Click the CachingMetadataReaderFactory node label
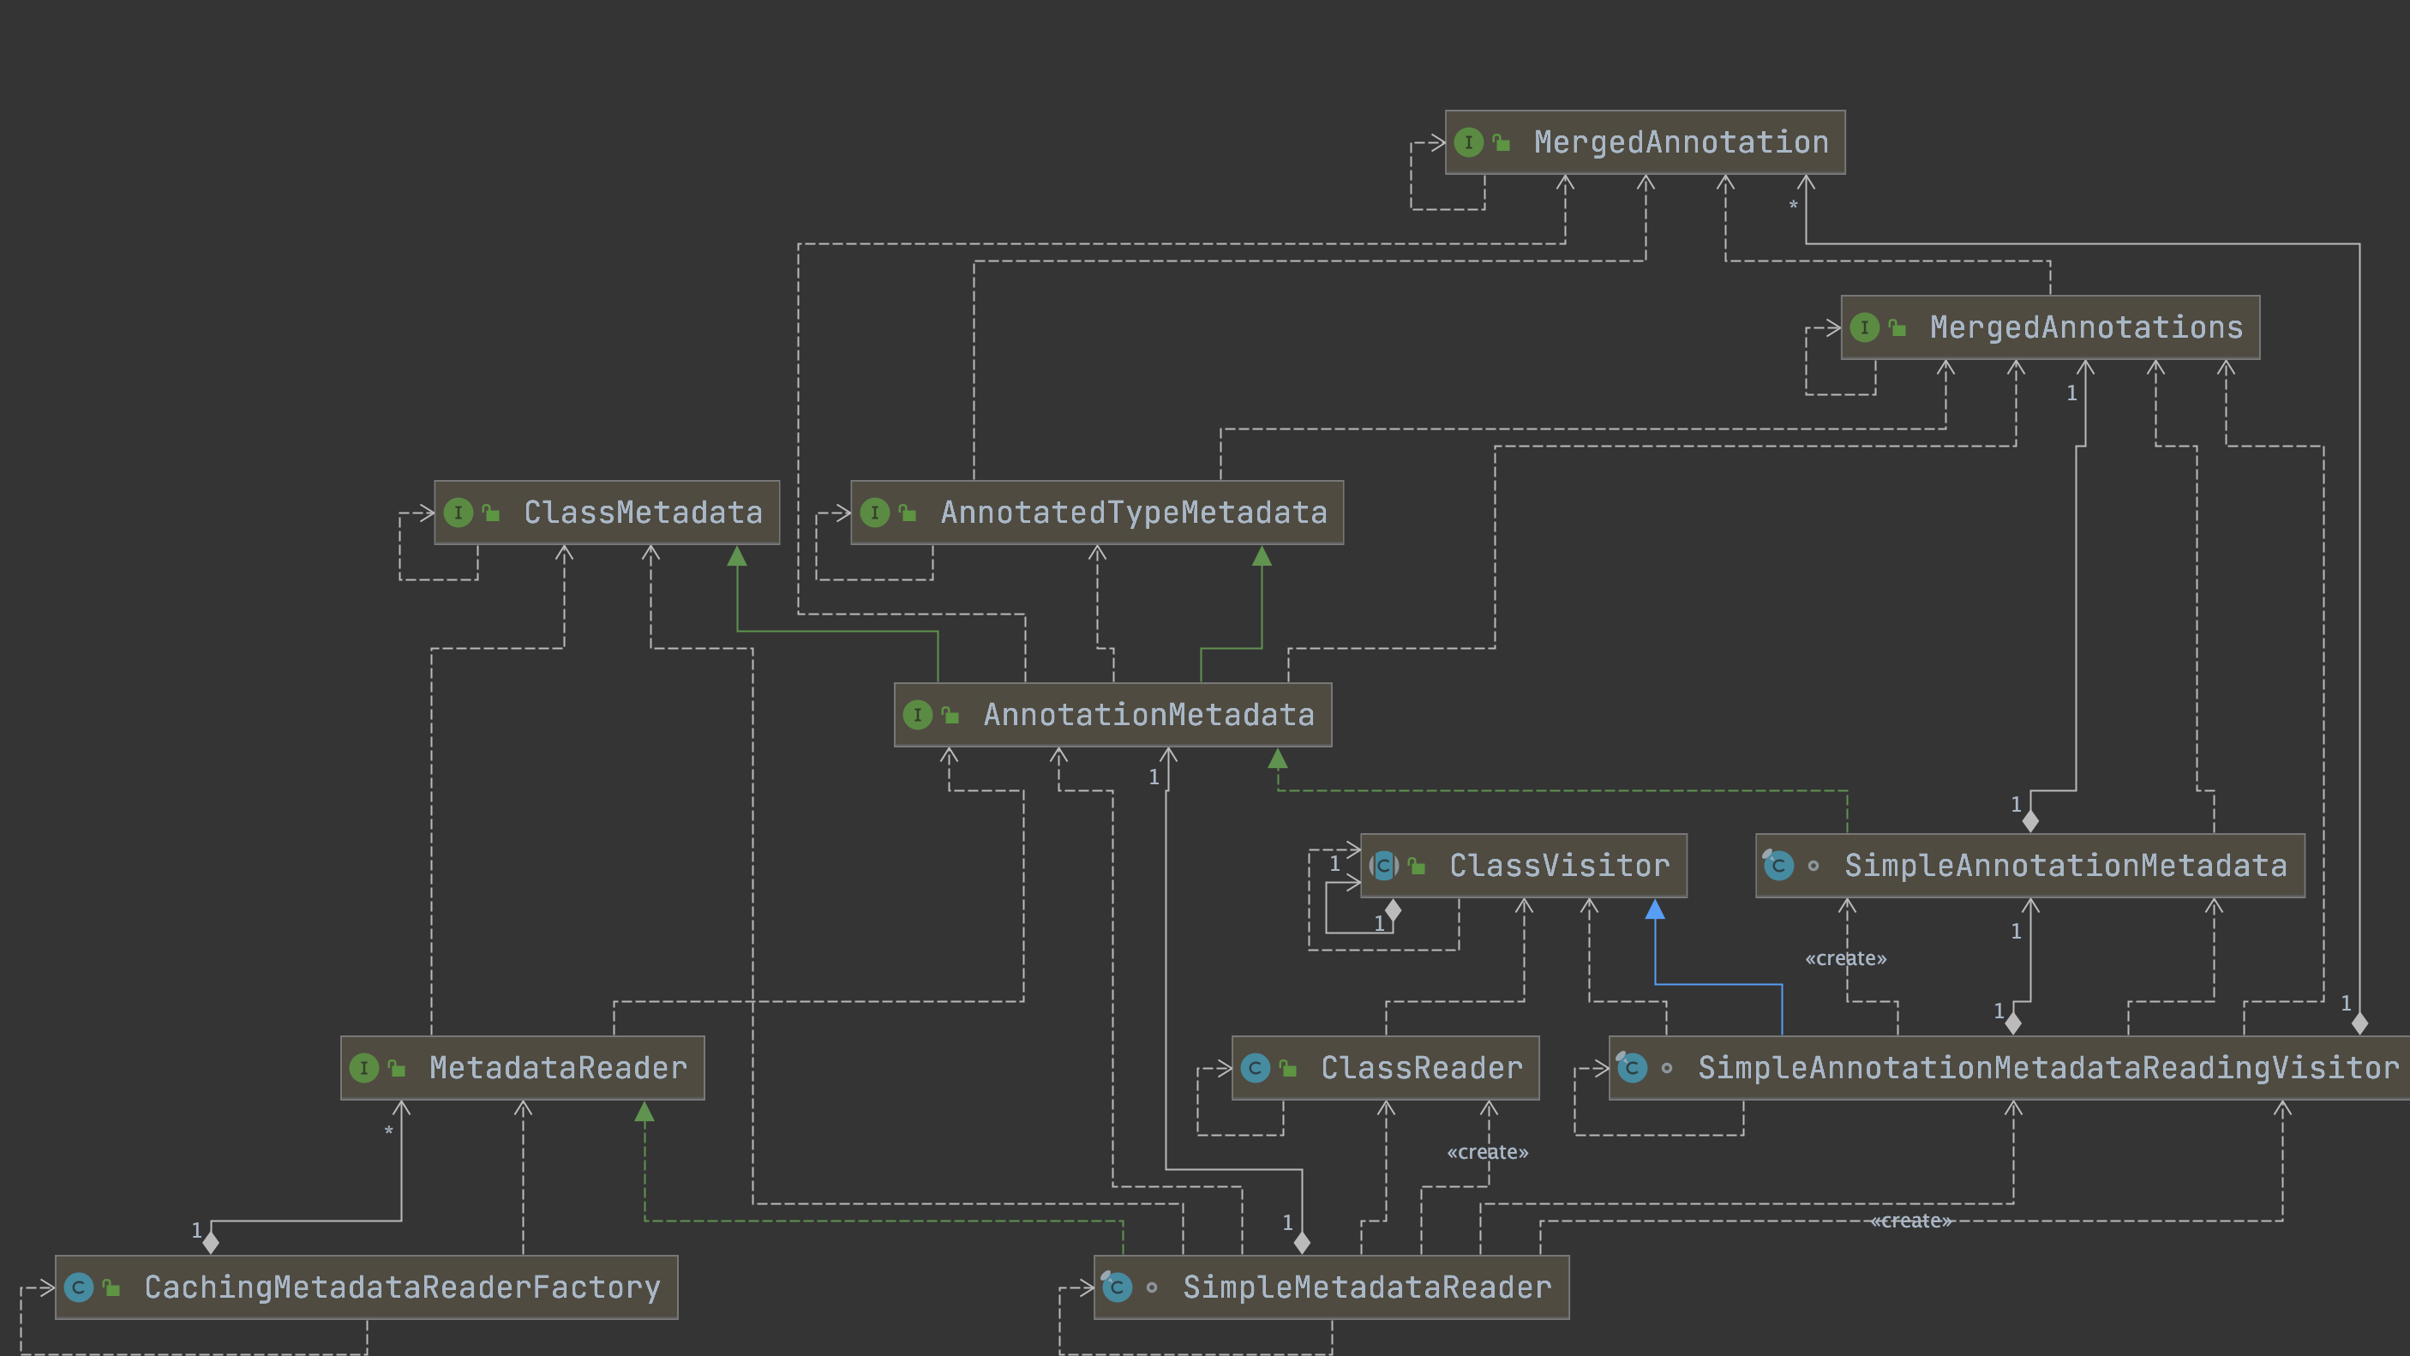The width and height of the screenshot is (2410, 1356). (x=402, y=1287)
